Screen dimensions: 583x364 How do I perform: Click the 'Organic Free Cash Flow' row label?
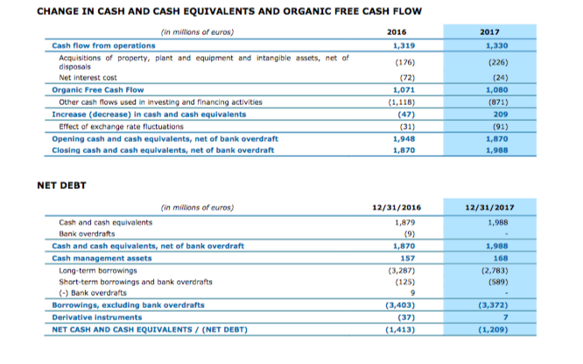pos(98,90)
